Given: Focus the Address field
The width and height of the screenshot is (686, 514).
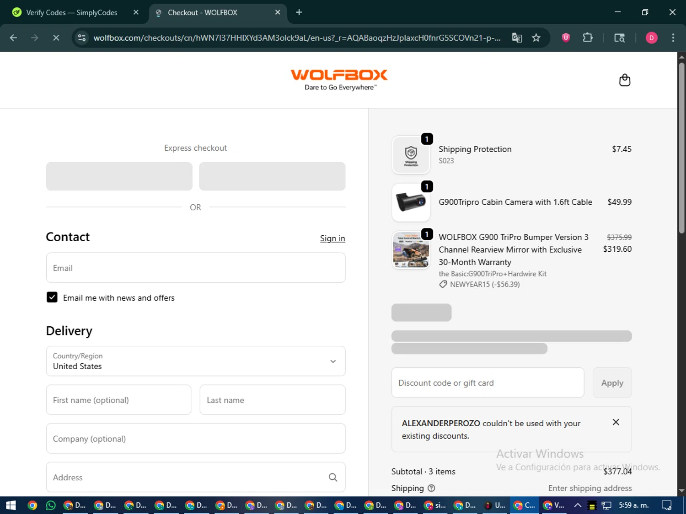Looking at the screenshot, I should 196,477.
